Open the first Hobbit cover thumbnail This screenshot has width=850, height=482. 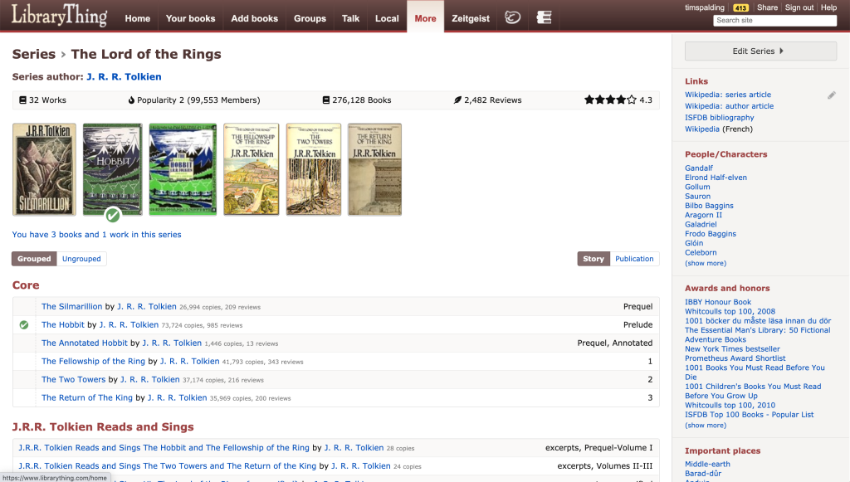pyautogui.click(x=113, y=169)
